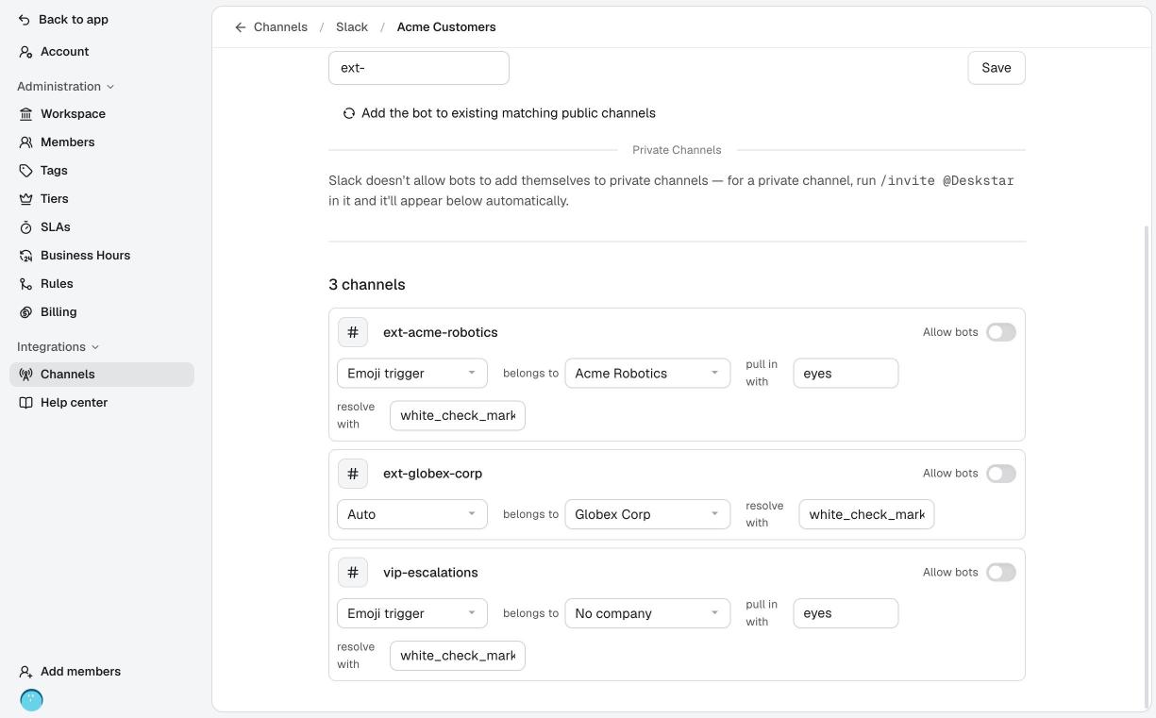
Task: Open the Billing page
Action: pyautogui.click(x=102, y=312)
